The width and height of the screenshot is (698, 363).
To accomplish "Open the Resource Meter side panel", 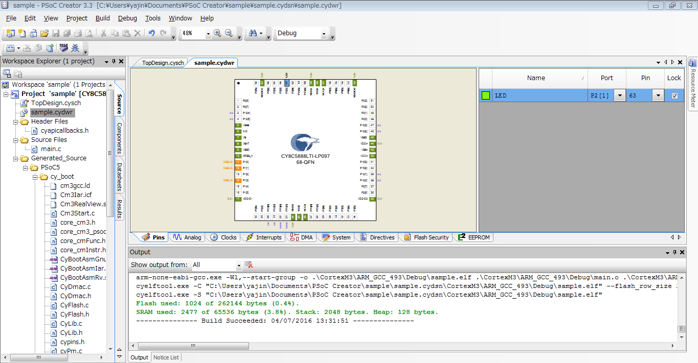I will point(693,83).
